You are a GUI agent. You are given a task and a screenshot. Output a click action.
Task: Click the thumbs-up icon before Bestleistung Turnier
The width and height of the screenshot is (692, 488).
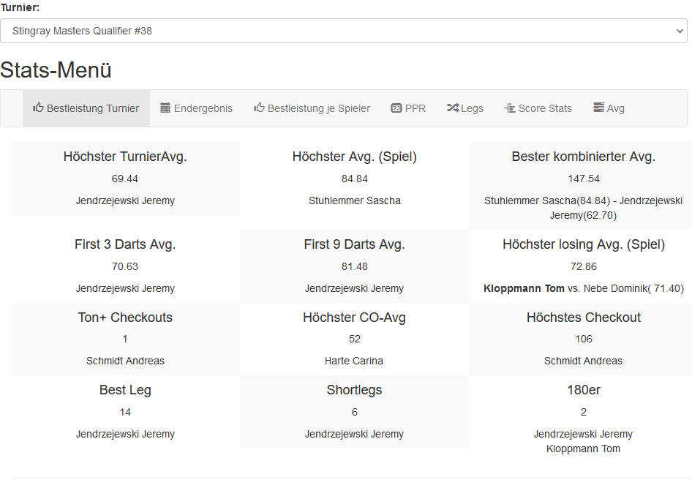pyautogui.click(x=38, y=108)
